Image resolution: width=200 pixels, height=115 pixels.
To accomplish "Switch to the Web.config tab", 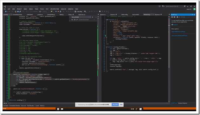I will coord(125,15).
